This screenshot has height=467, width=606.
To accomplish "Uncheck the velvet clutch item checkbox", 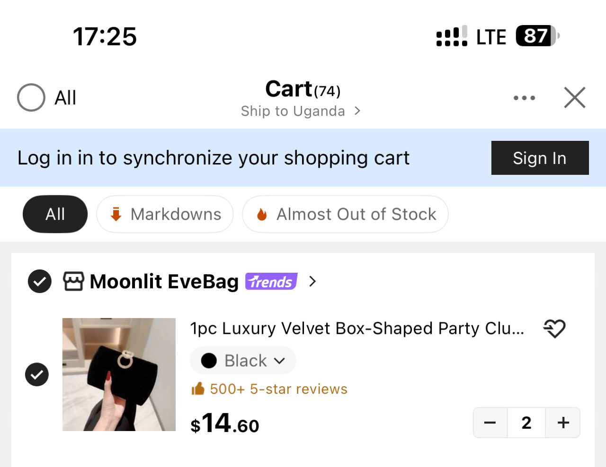I will point(37,374).
